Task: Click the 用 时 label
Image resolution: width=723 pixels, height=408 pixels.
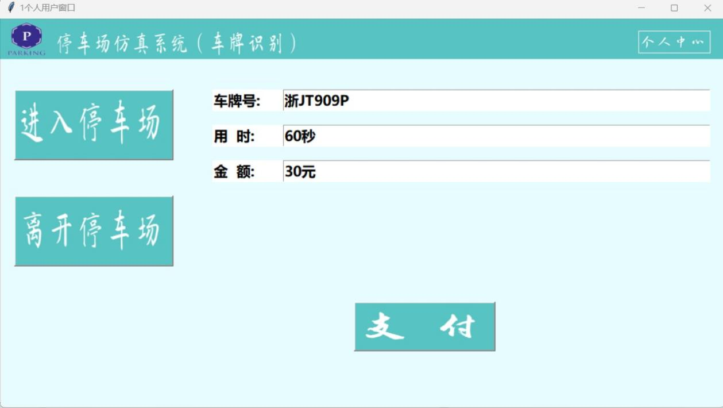Action: 234,137
